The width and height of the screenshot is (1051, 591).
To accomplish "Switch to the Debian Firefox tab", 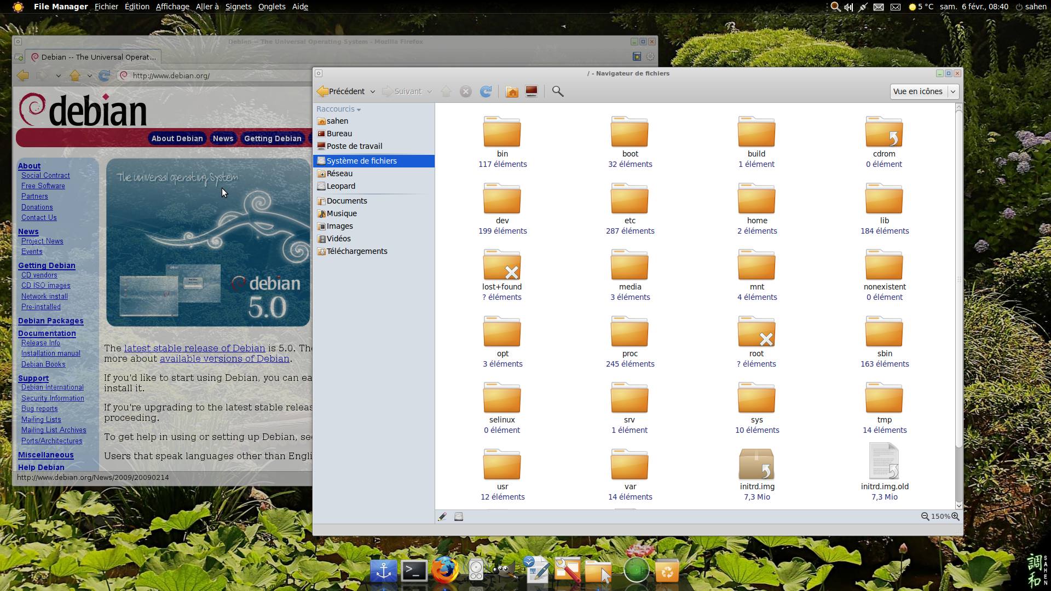I will 94,57.
